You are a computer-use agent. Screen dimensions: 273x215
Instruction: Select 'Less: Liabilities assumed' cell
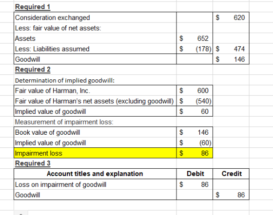pos(95,49)
